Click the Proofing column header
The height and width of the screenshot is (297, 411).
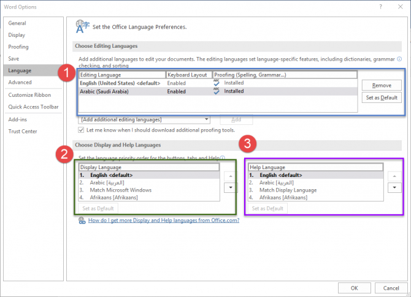[x=285, y=75]
